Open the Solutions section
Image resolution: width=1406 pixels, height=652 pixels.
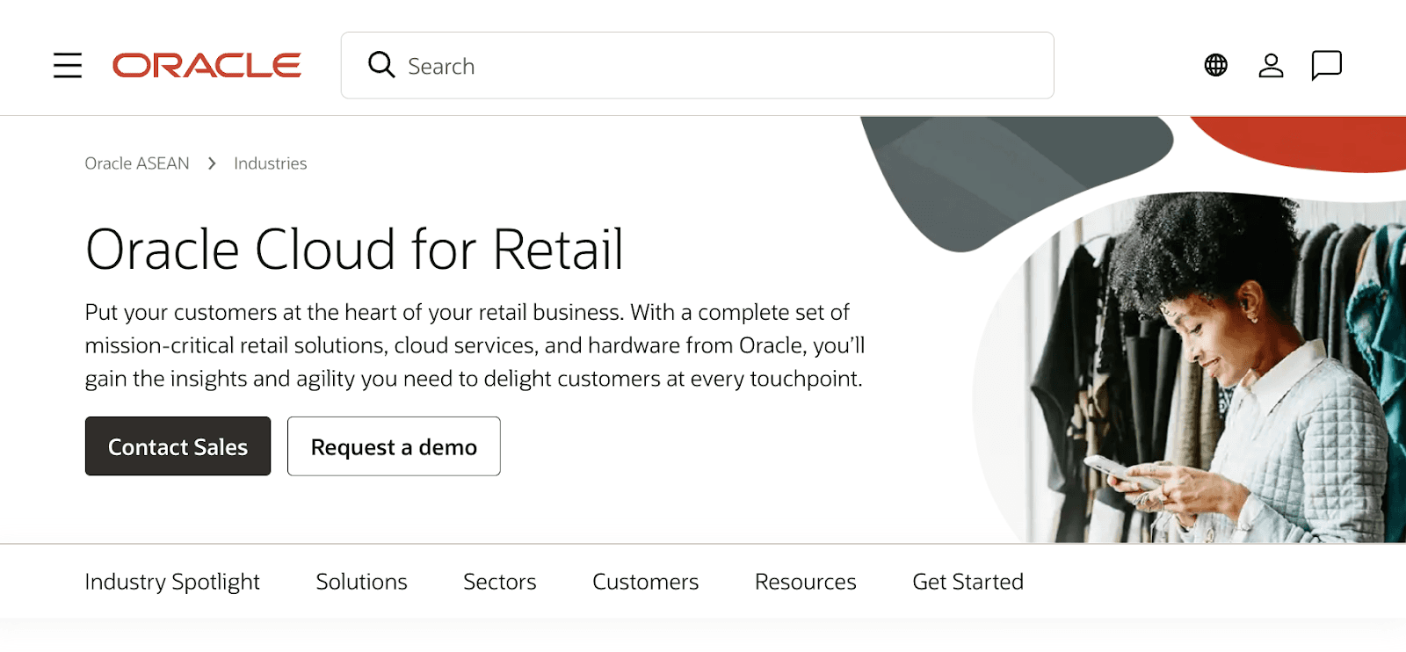360,581
